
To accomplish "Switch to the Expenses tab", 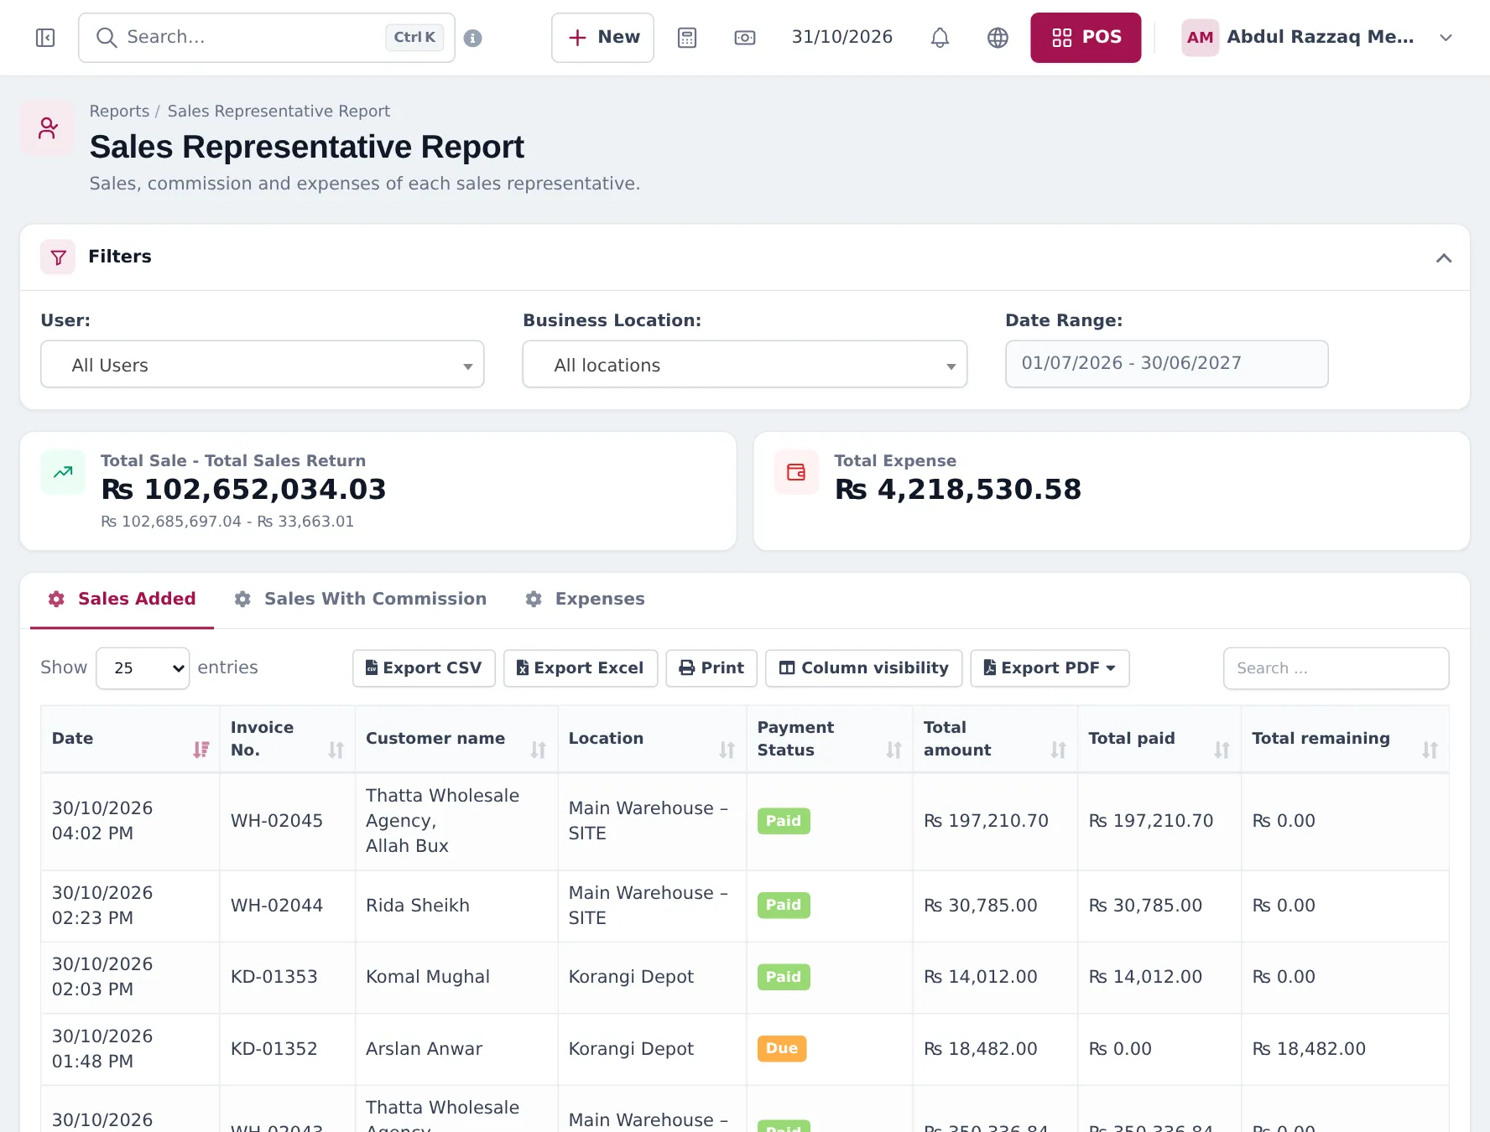I will pos(586,599).
